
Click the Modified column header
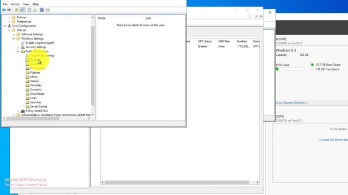(x=241, y=41)
